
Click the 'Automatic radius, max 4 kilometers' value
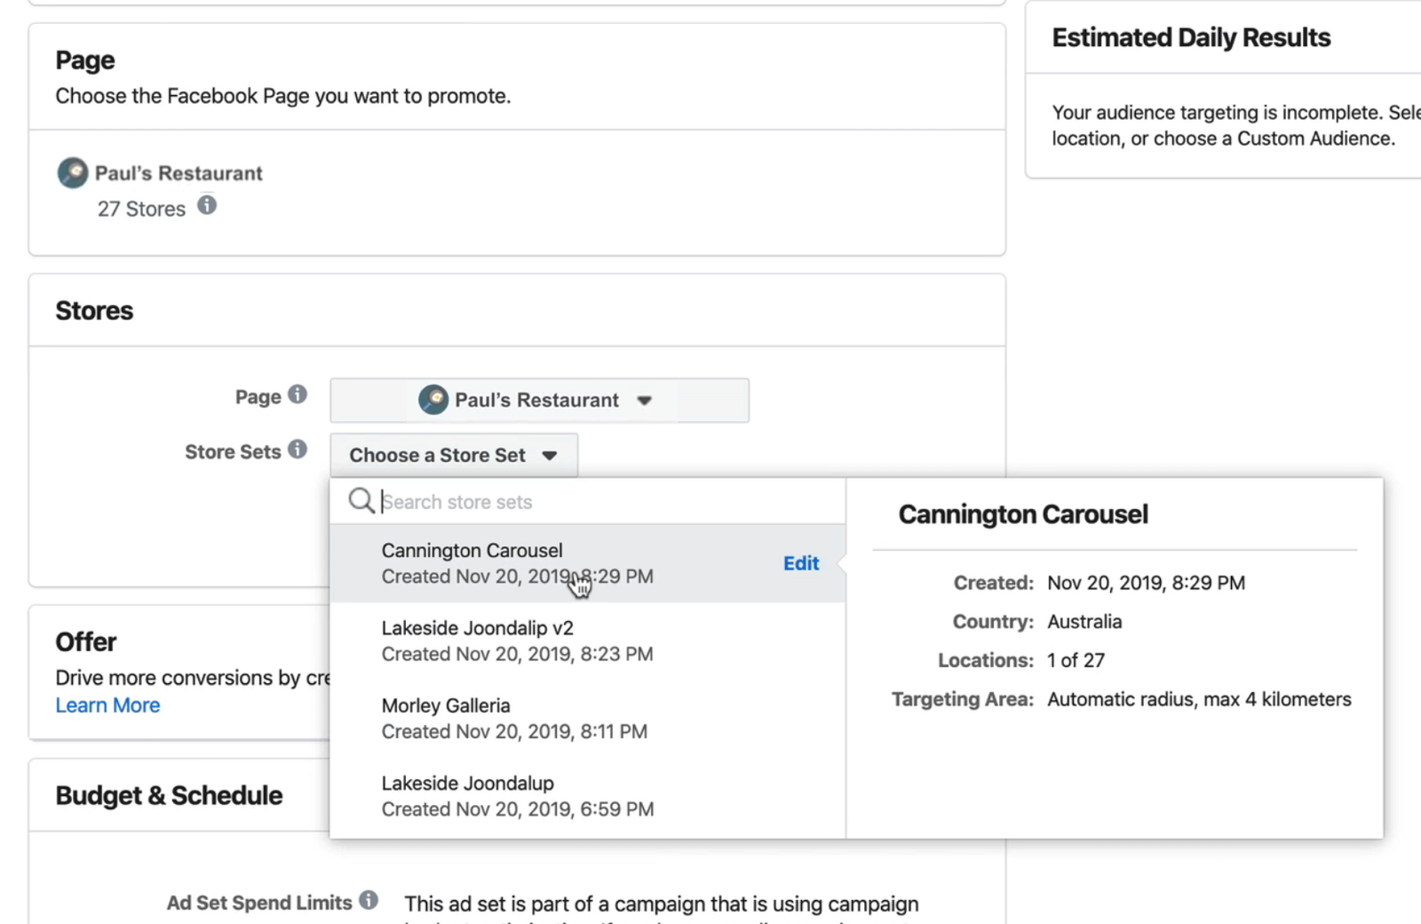point(1199,699)
